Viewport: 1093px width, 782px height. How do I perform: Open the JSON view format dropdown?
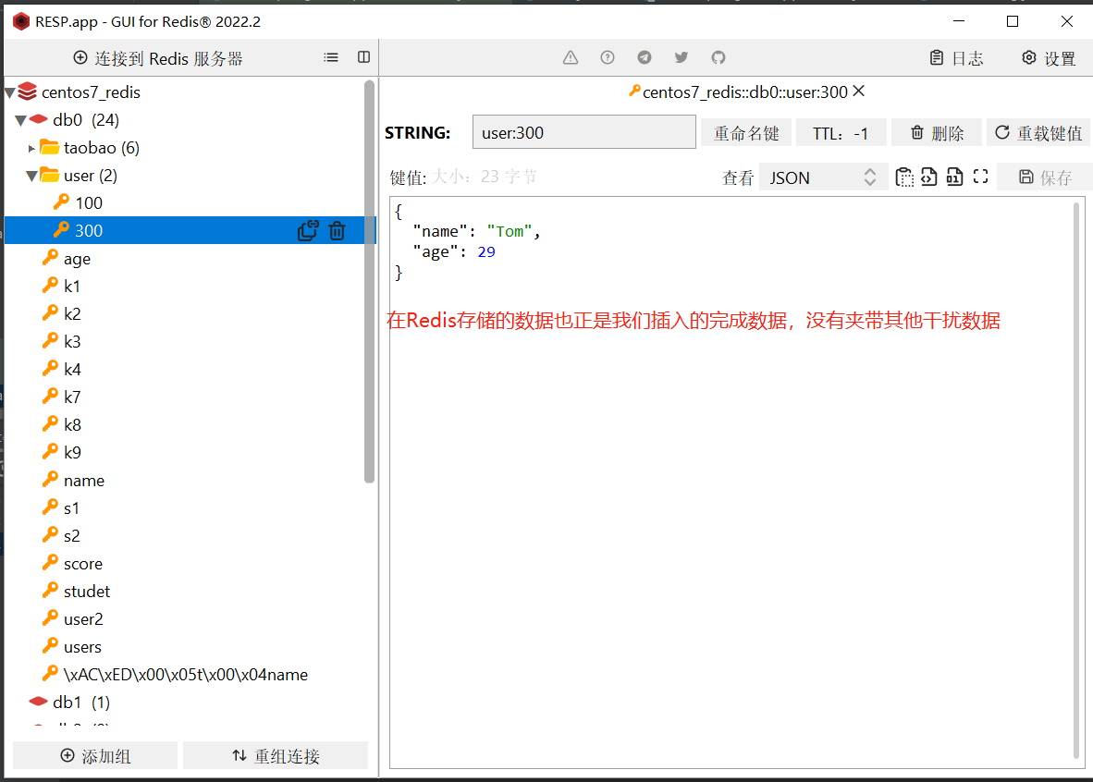pos(823,177)
